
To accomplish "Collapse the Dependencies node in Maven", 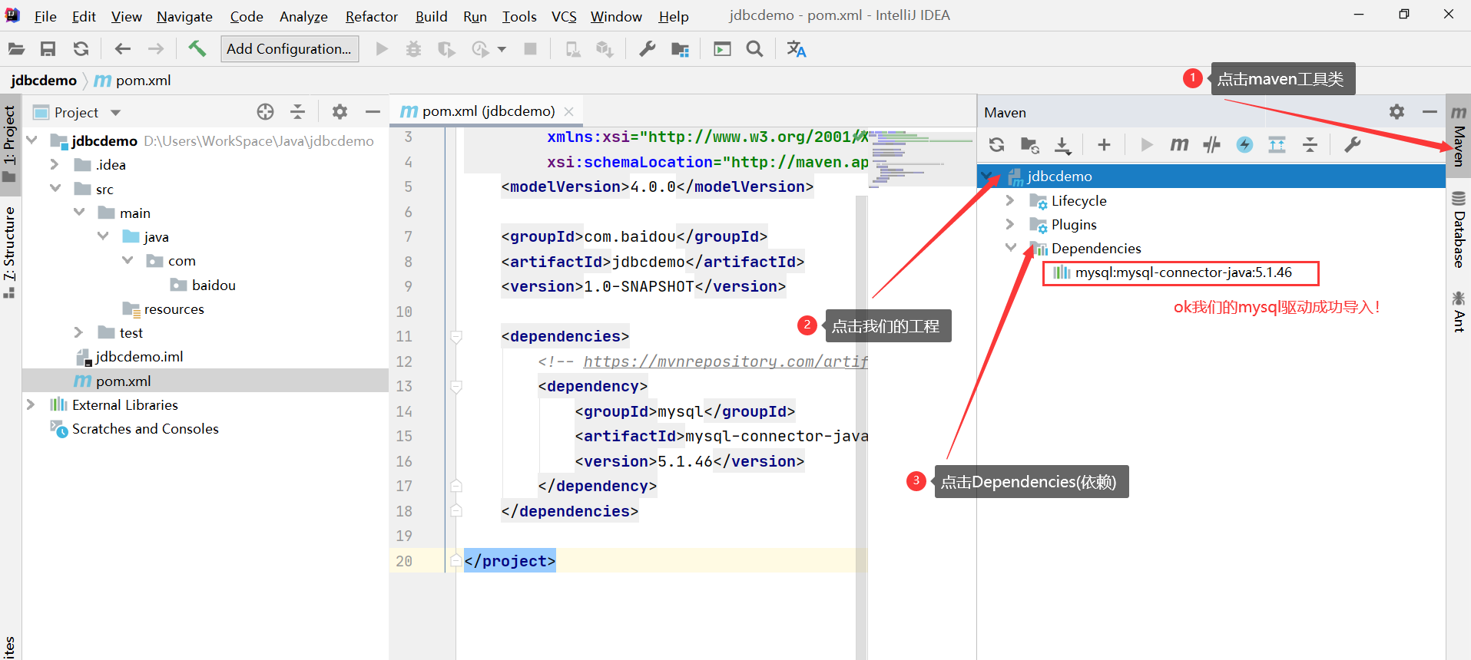I will [x=1010, y=248].
